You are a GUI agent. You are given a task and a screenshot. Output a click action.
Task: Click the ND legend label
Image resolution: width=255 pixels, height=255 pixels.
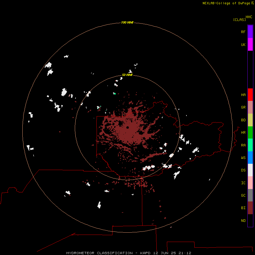pos(243,221)
